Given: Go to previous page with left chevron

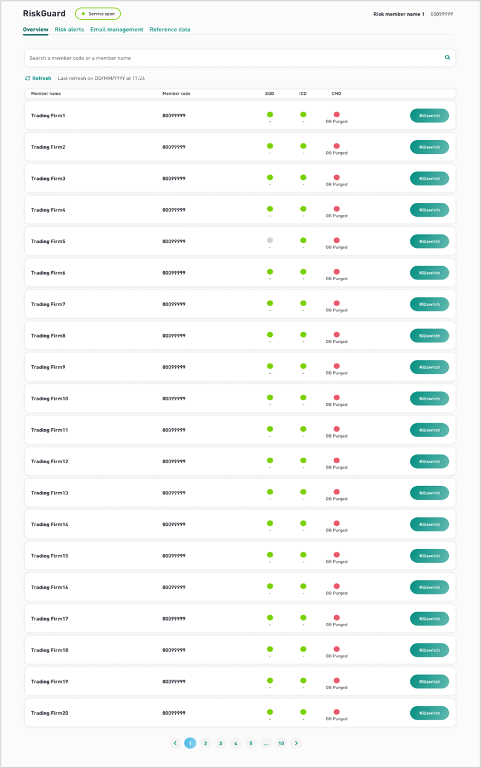Looking at the screenshot, I should point(175,743).
